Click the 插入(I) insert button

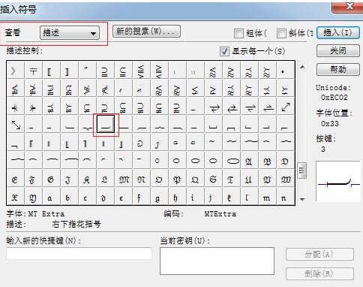(x=338, y=32)
